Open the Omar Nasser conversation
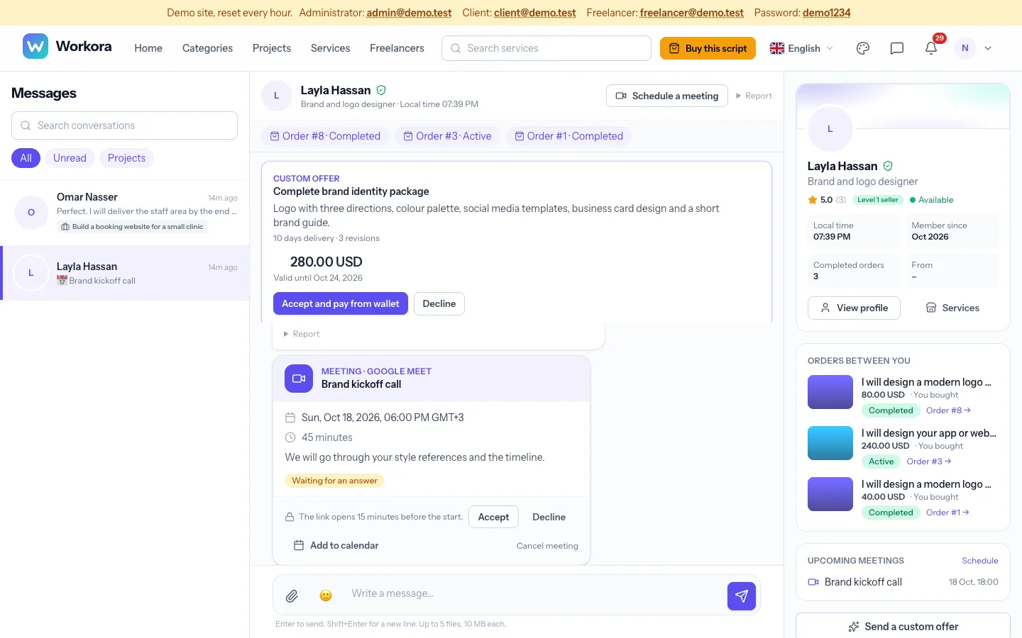The width and height of the screenshot is (1022, 638). tap(124, 211)
